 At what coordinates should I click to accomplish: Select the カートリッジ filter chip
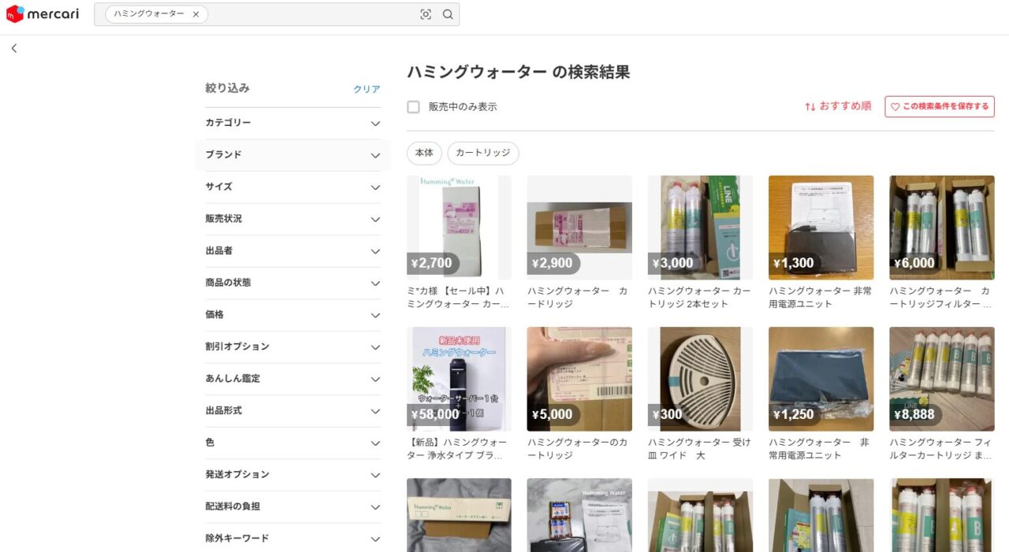click(482, 153)
